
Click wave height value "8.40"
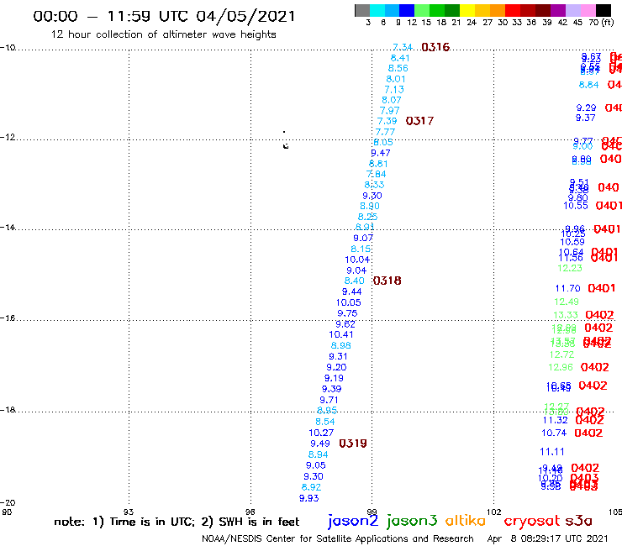(354, 281)
